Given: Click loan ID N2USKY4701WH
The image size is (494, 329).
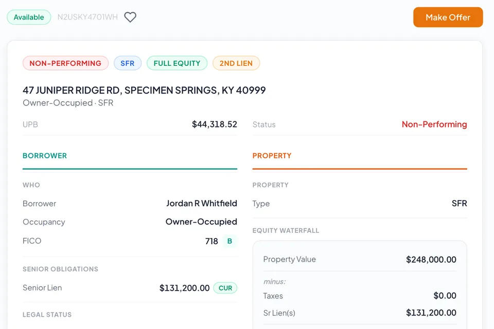Looking at the screenshot, I should pos(87,17).
